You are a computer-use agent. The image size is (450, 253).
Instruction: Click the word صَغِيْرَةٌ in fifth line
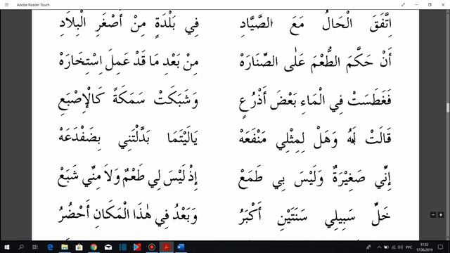point(349,178)
